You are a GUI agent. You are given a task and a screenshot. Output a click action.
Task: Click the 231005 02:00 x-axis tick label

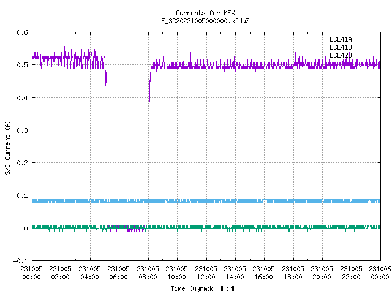60,273
